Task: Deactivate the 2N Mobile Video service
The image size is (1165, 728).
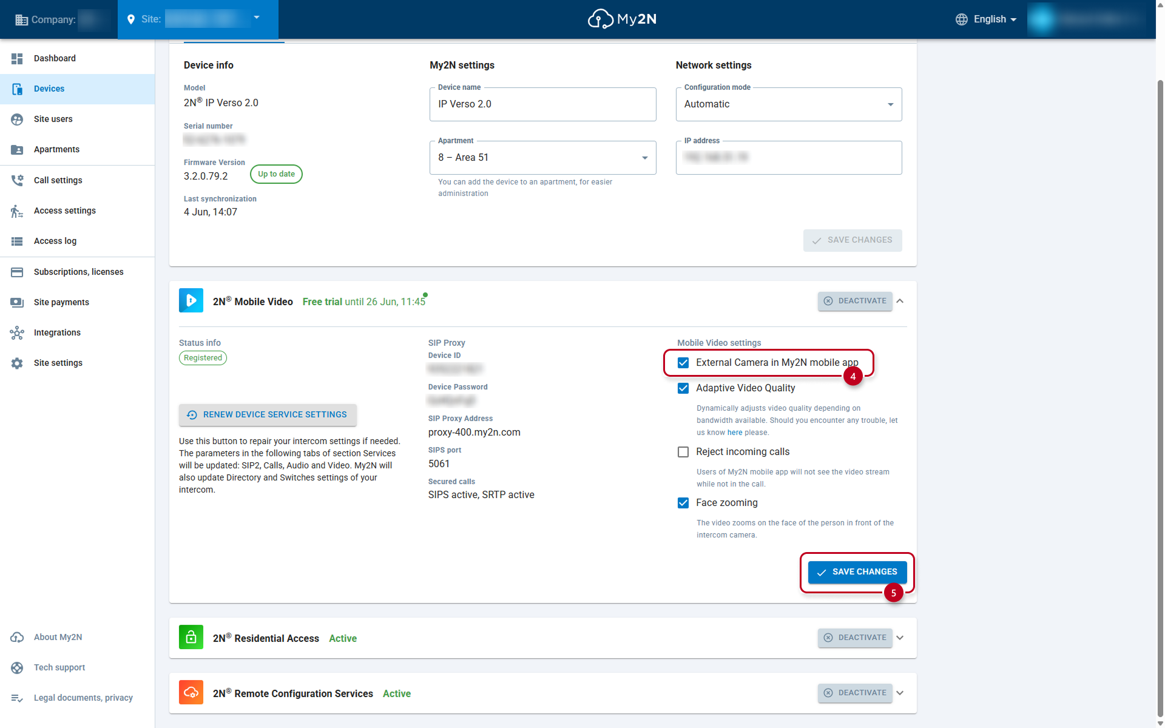Action: tap(855, 301)
